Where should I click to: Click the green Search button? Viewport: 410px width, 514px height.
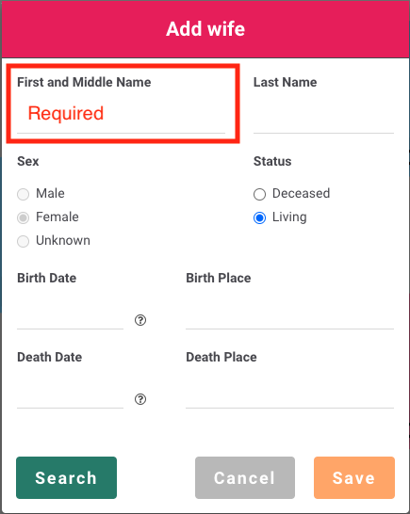[66, 477]
